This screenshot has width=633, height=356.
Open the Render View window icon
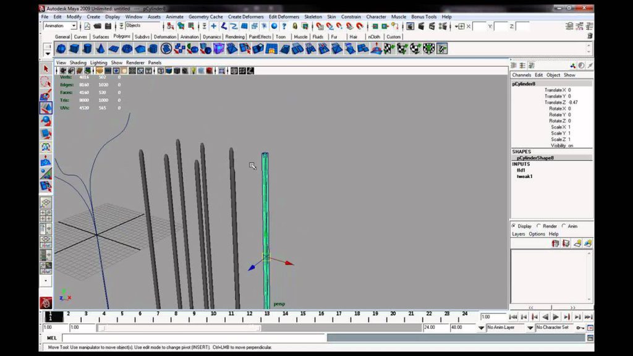(x=410, y=26)
